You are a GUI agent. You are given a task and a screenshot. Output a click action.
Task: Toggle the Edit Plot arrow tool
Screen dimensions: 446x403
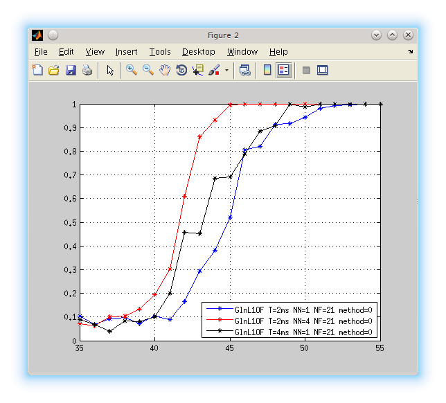tap(109, 70)
